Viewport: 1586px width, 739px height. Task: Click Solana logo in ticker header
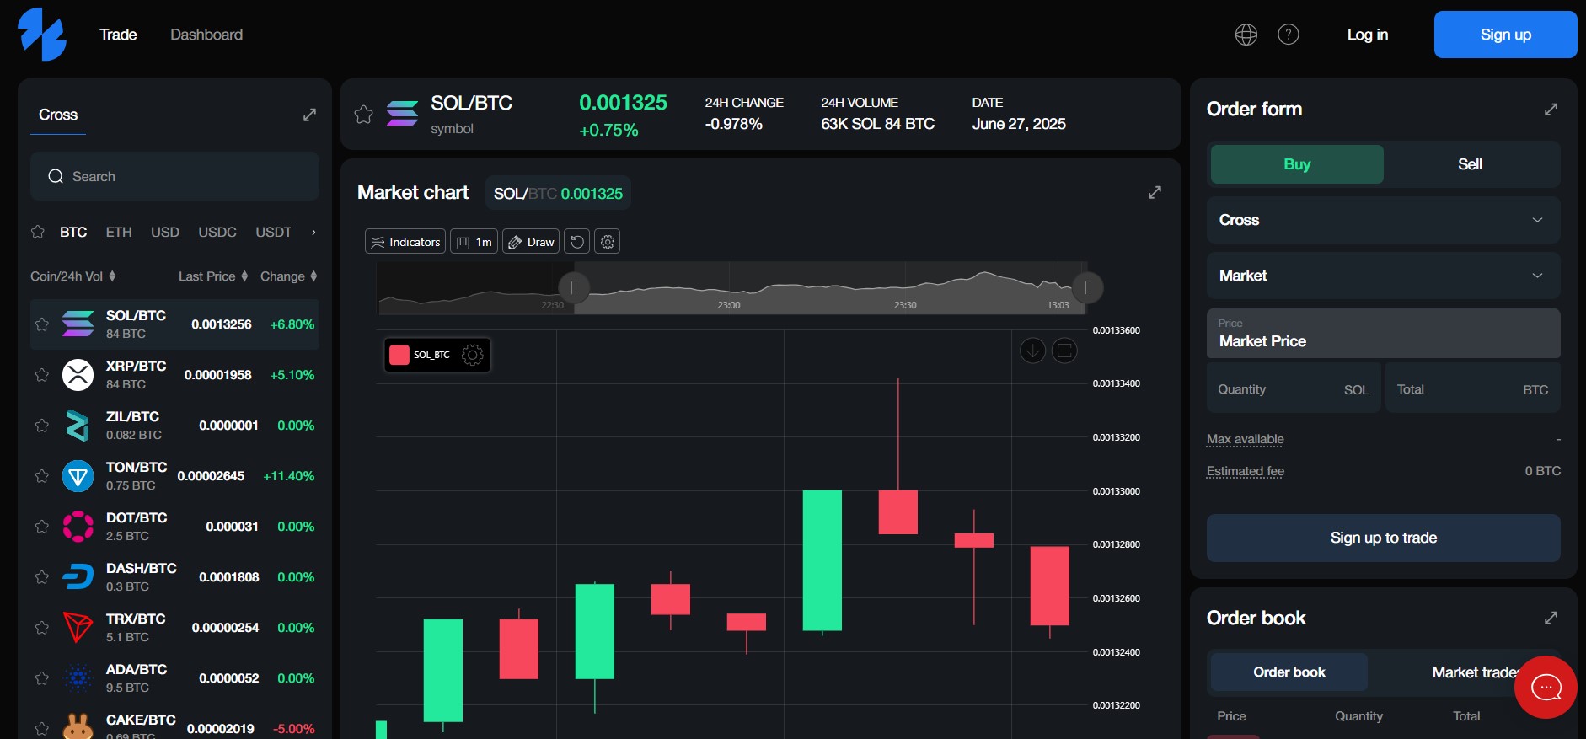(402, 113)
